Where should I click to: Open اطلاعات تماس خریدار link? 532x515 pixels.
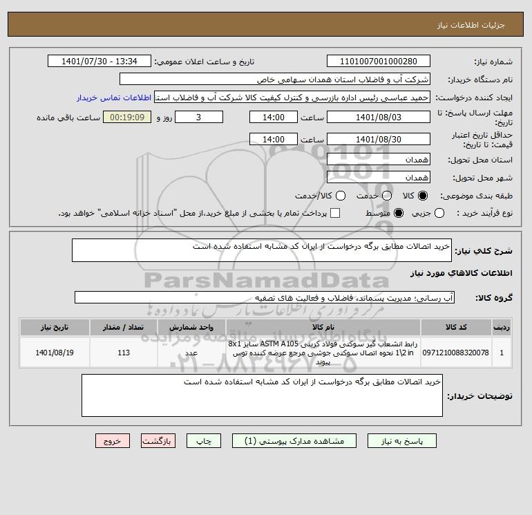coord(114,97)
